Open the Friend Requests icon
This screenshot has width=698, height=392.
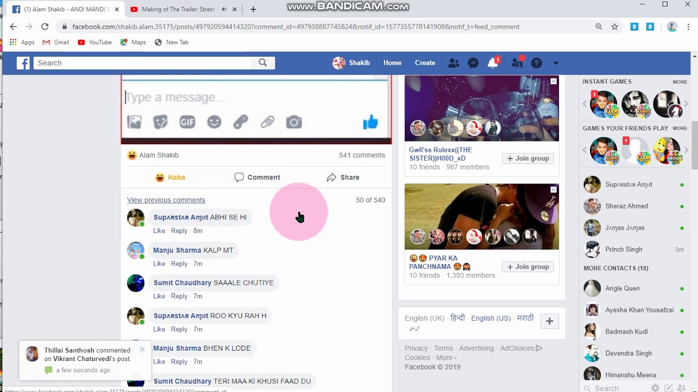453,63
